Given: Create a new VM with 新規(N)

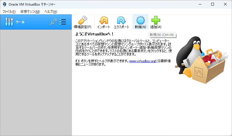Looking at the screenshot, I should [x=141, y=22].
